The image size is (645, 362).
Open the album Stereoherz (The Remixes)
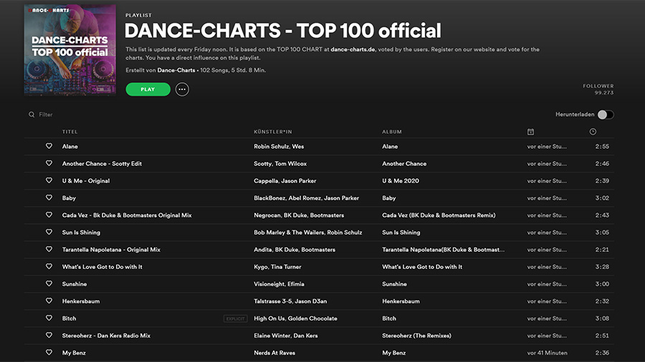point(416,336)
